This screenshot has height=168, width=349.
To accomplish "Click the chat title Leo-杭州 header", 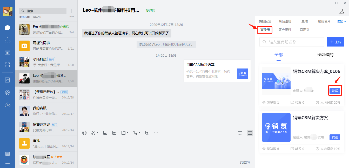I will coord(111,10).
